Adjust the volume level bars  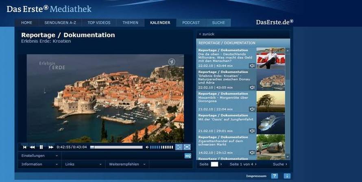pos(161,147)
